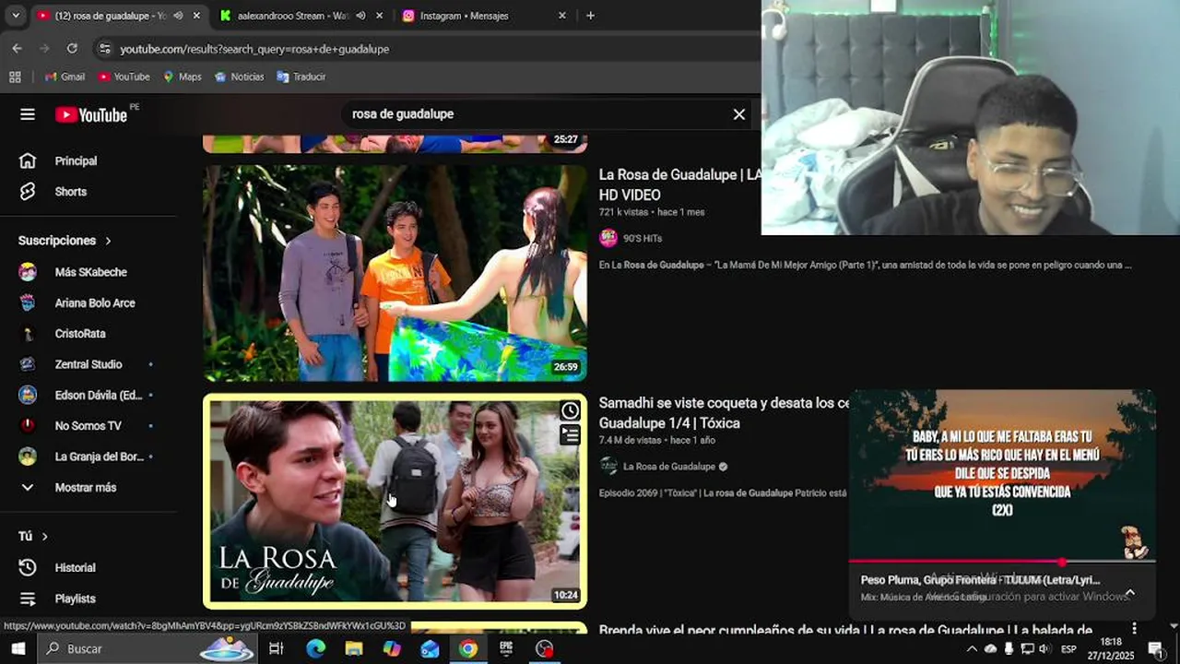Open the tab search dropdown
This screenshot has width=1180, height=664.
click(16, 16)
